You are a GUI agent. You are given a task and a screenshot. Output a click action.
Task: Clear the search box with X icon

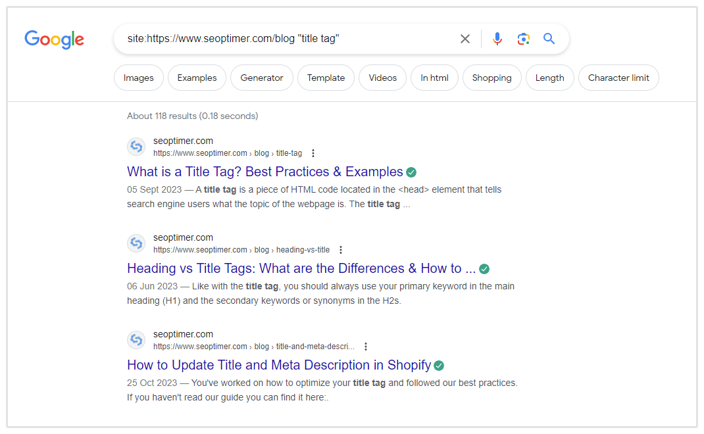tap(465, 39)
